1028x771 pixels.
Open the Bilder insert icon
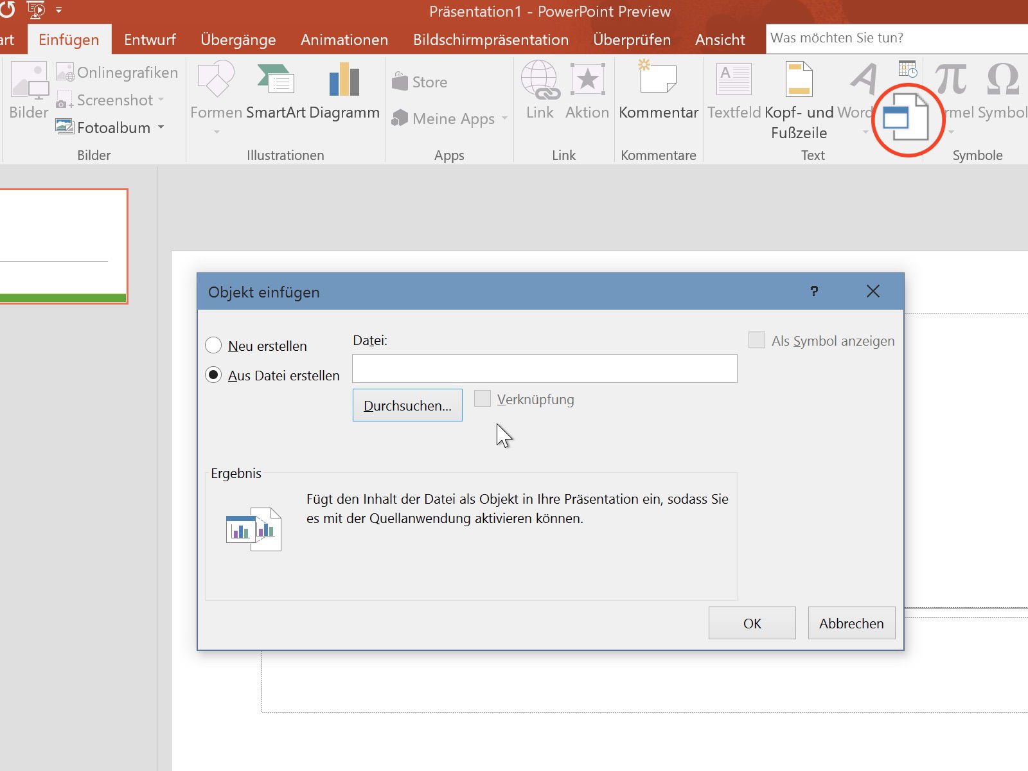point(29,80)
